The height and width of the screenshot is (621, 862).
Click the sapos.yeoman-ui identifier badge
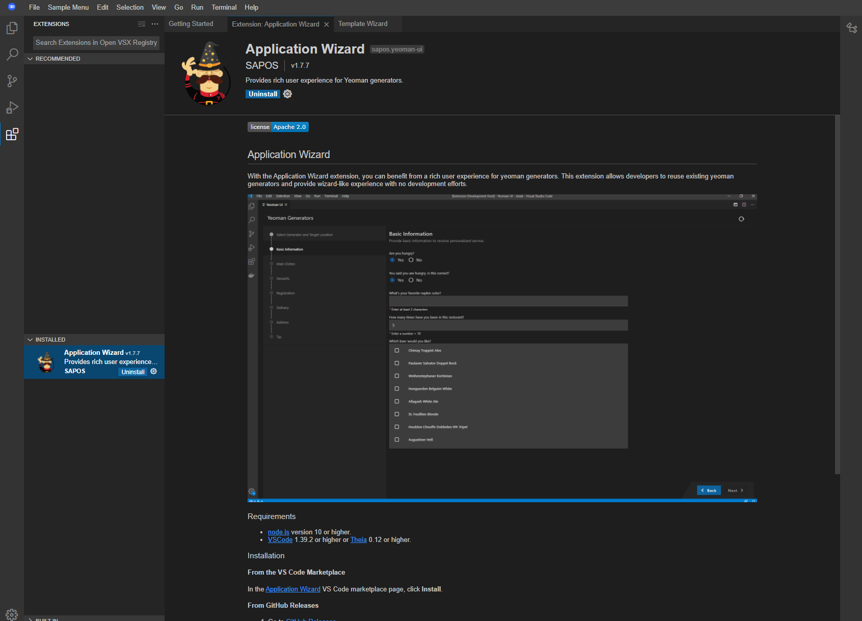397,49
